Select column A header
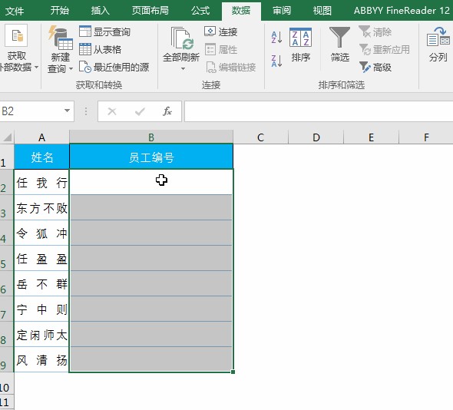 [41, 137]
